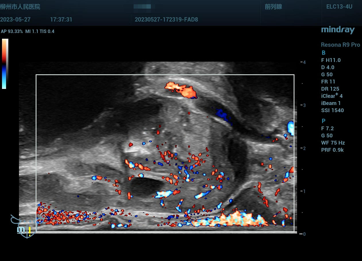
Task: Click the yellow probe position marker on the body mark
Action: point(30,230)
